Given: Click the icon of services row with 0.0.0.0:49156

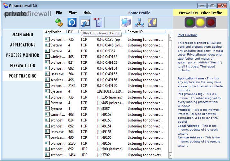Looking at the screenshot, I should point(47,80).
